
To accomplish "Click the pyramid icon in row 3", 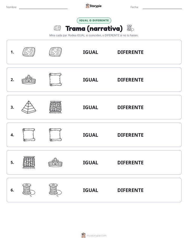I will [29, 107].
